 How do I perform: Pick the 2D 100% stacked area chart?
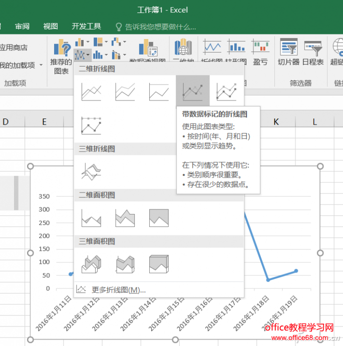coord(159,218)
